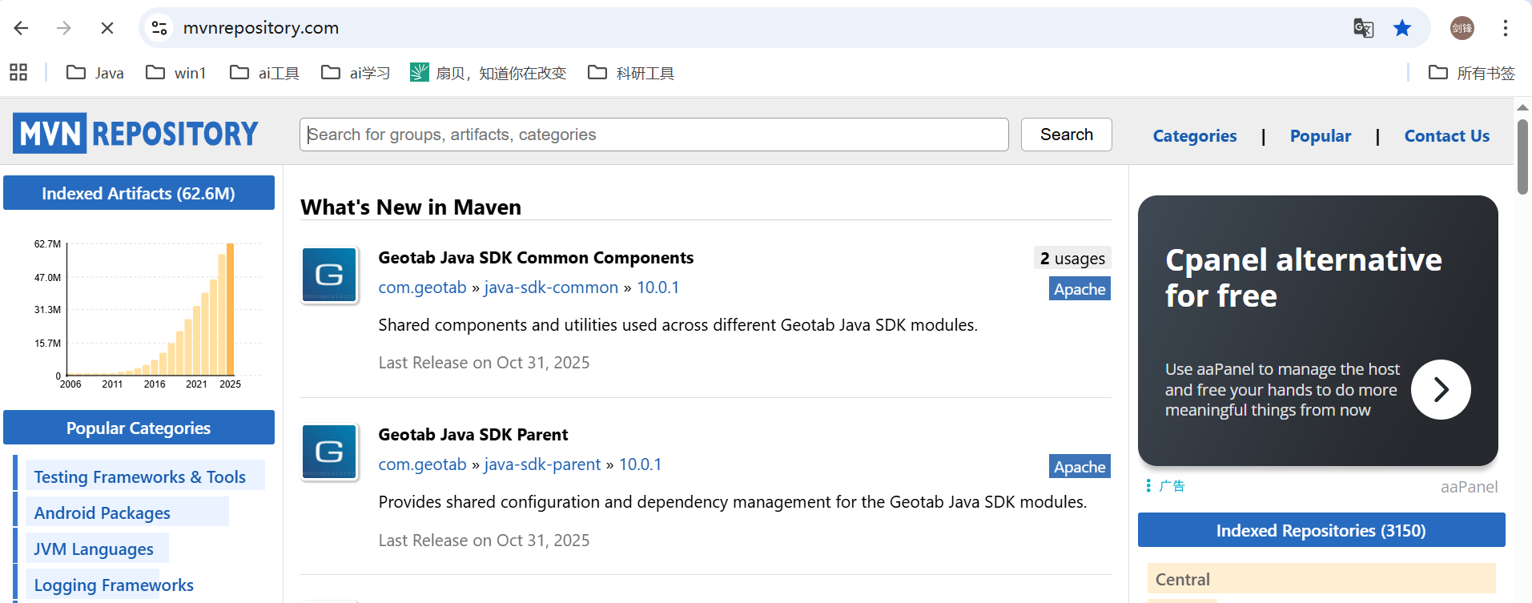Click the Geotab Java SDK Parent logo

[x=330, y=452]
